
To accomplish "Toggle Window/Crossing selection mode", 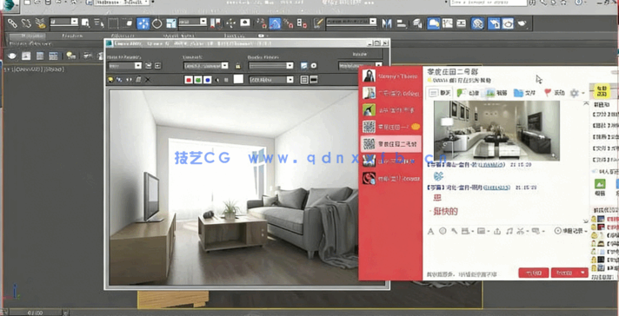I will click(x=127, y=23).
